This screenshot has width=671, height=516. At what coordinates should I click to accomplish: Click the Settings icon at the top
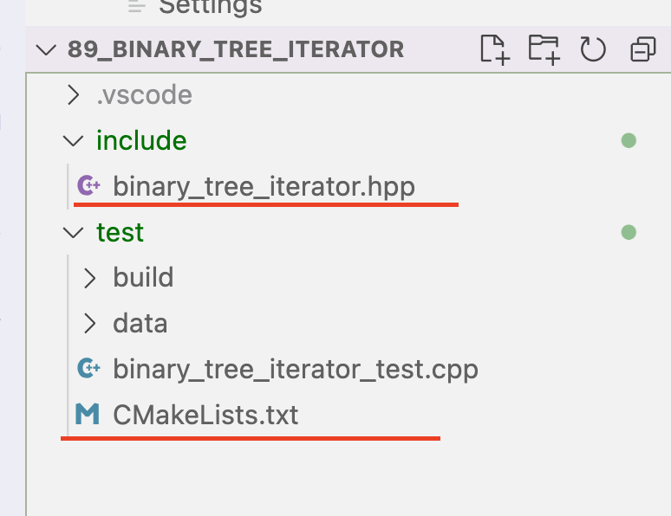137,6
